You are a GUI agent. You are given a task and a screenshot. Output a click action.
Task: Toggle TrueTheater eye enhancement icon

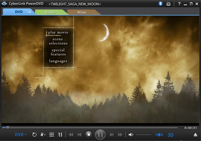coord(159,135)
